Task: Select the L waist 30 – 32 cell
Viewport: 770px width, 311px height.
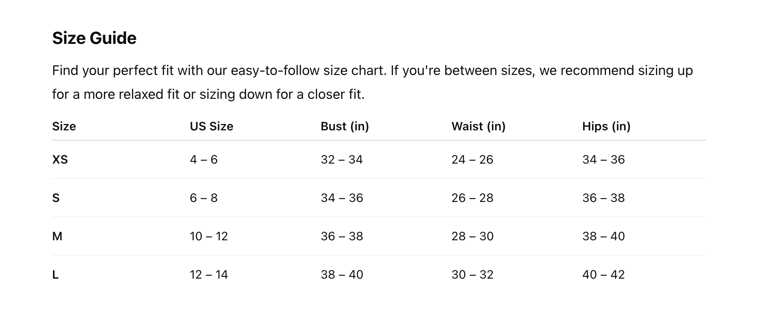Action: pyautogui.click(x=472, y=275)
